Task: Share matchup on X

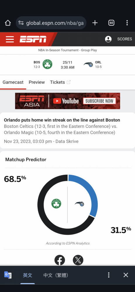Action: coord(78,260)
